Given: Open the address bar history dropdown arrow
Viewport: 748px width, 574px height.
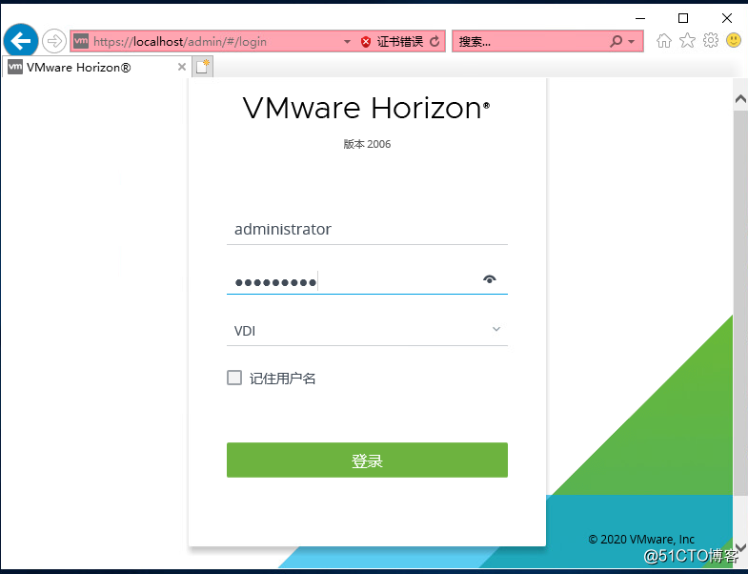Looking at the screenshot, I should coord(347,42).
